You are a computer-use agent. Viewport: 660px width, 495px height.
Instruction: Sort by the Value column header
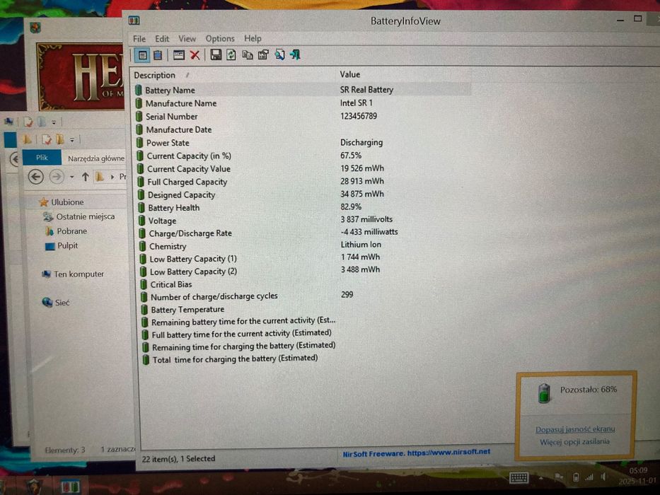tap(349, 74)
